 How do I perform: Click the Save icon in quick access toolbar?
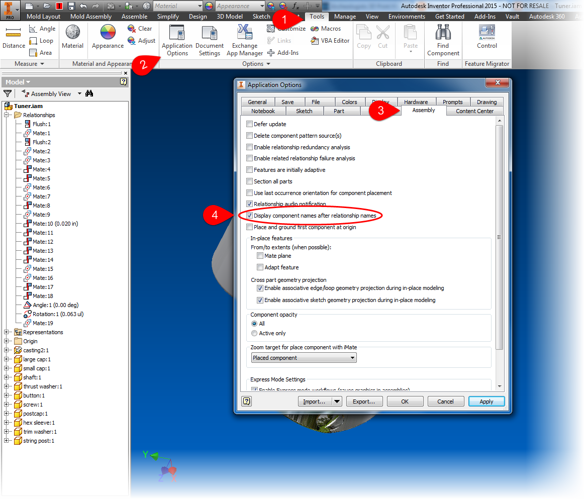[71, 6]
